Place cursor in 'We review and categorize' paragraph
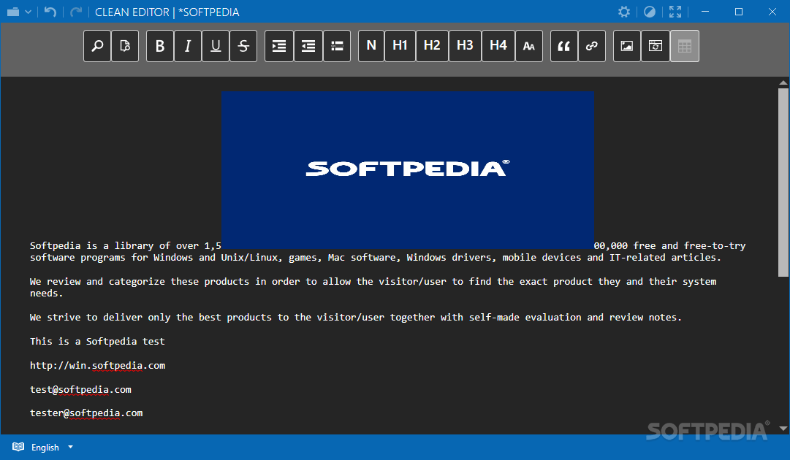The width and height of the screenshot is (790, 460). point(373,288)
